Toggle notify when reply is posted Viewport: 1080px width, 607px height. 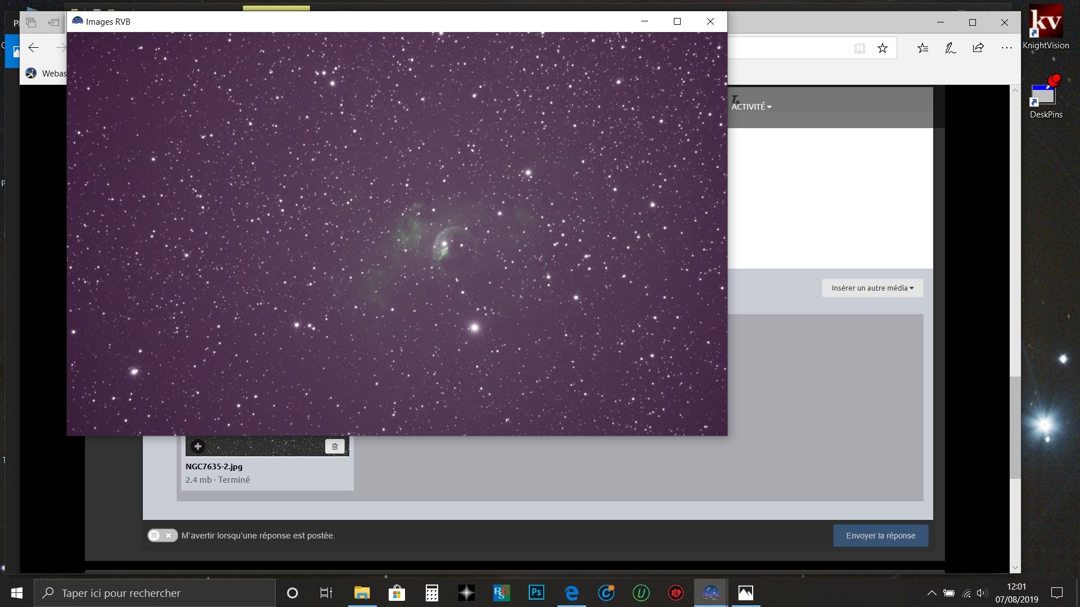pyautogui.click(x=163, y=536)
